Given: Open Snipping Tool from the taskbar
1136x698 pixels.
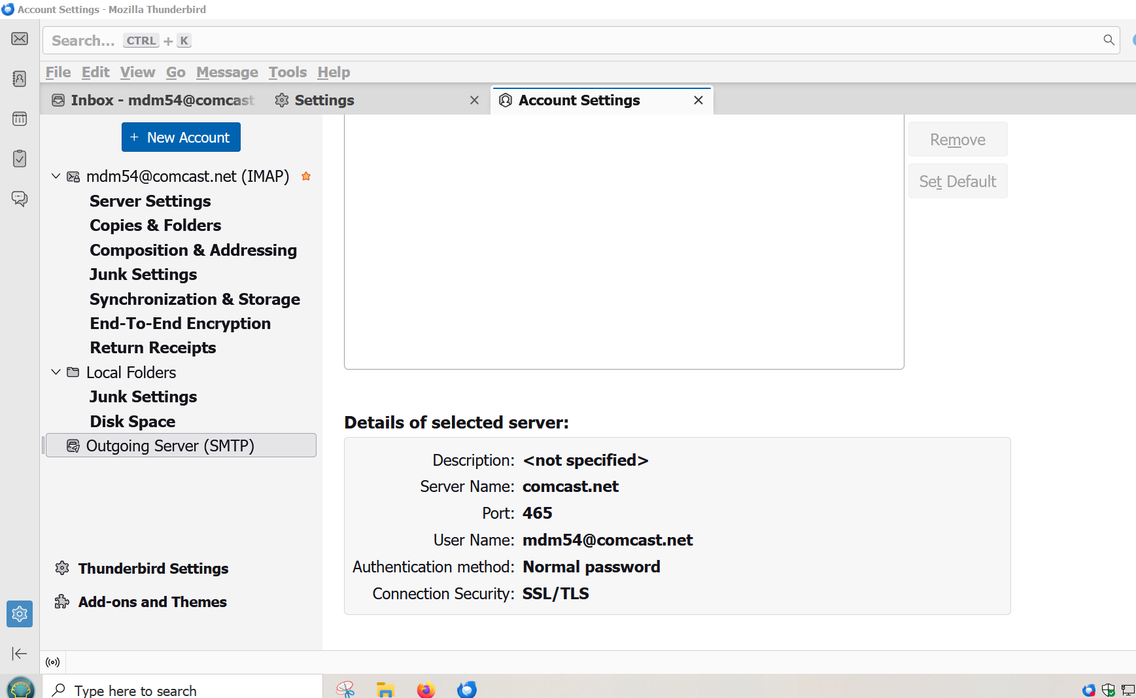Looking at the screenshot, I should pos(345,689).
